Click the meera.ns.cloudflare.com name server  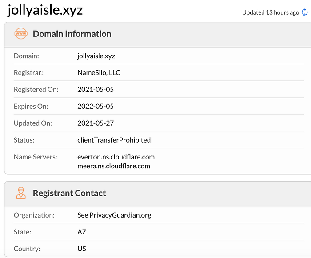click(x=114, y=166)
